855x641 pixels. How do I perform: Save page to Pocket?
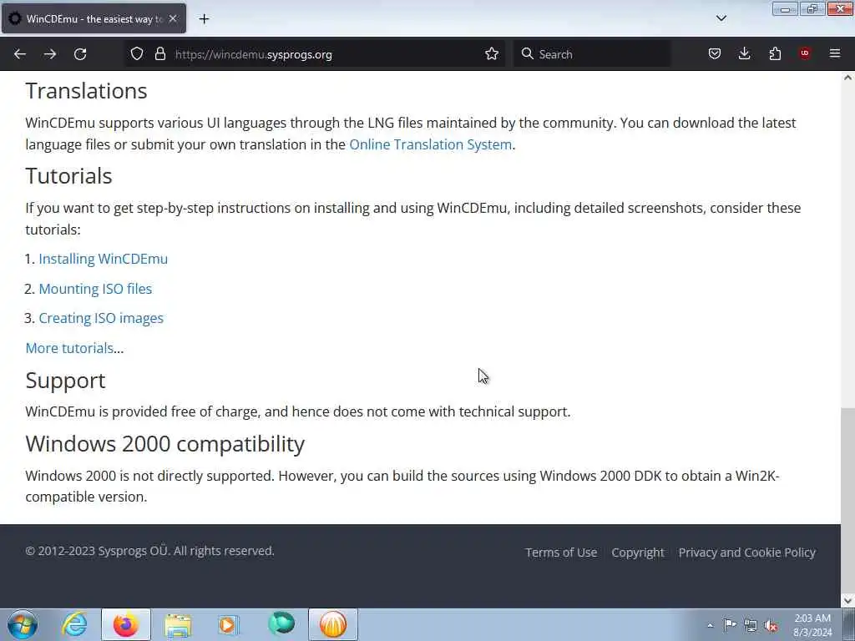pyautogui.click(x=715, y=54)
